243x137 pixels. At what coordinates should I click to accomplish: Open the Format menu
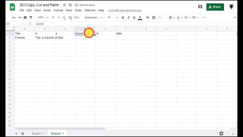coord(58,10)
